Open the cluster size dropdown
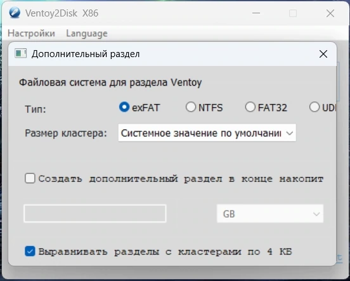 point(207,133)
